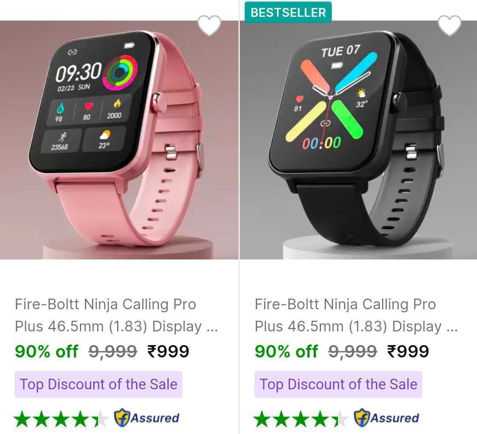Click struck-through 9,999 price on pink watch

click(113, 352)
